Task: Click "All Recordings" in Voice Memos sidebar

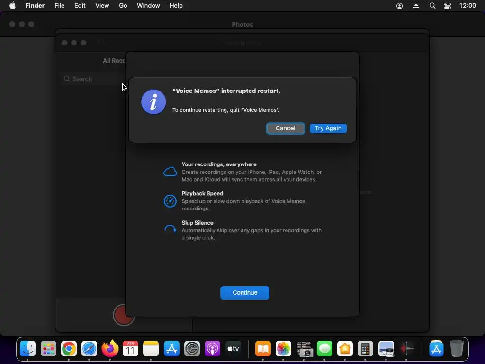Action: [x=114, y=61]
